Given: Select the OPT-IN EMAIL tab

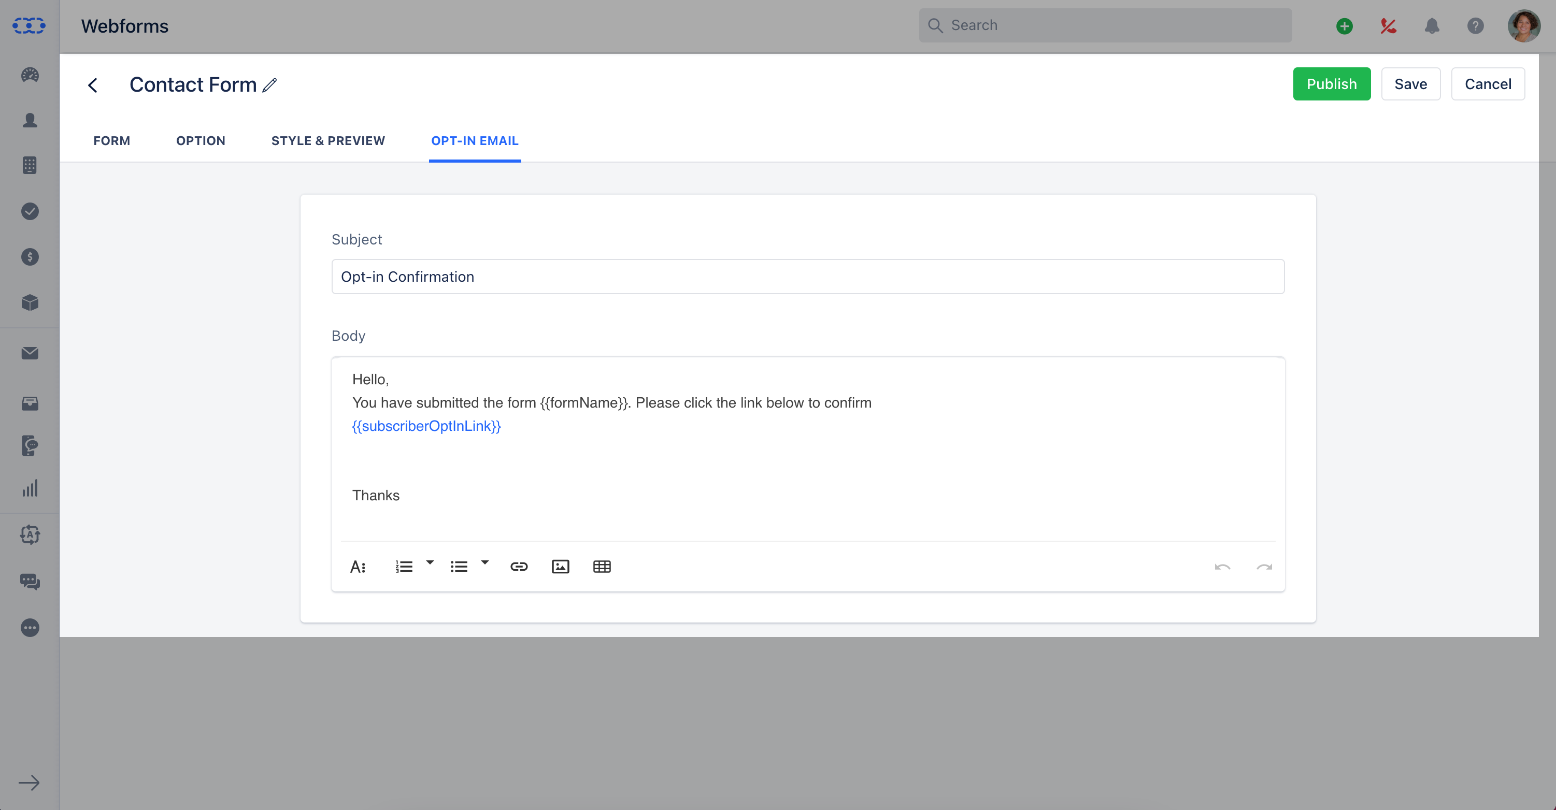Looking at the screenshot, I should tap(475, 141).
